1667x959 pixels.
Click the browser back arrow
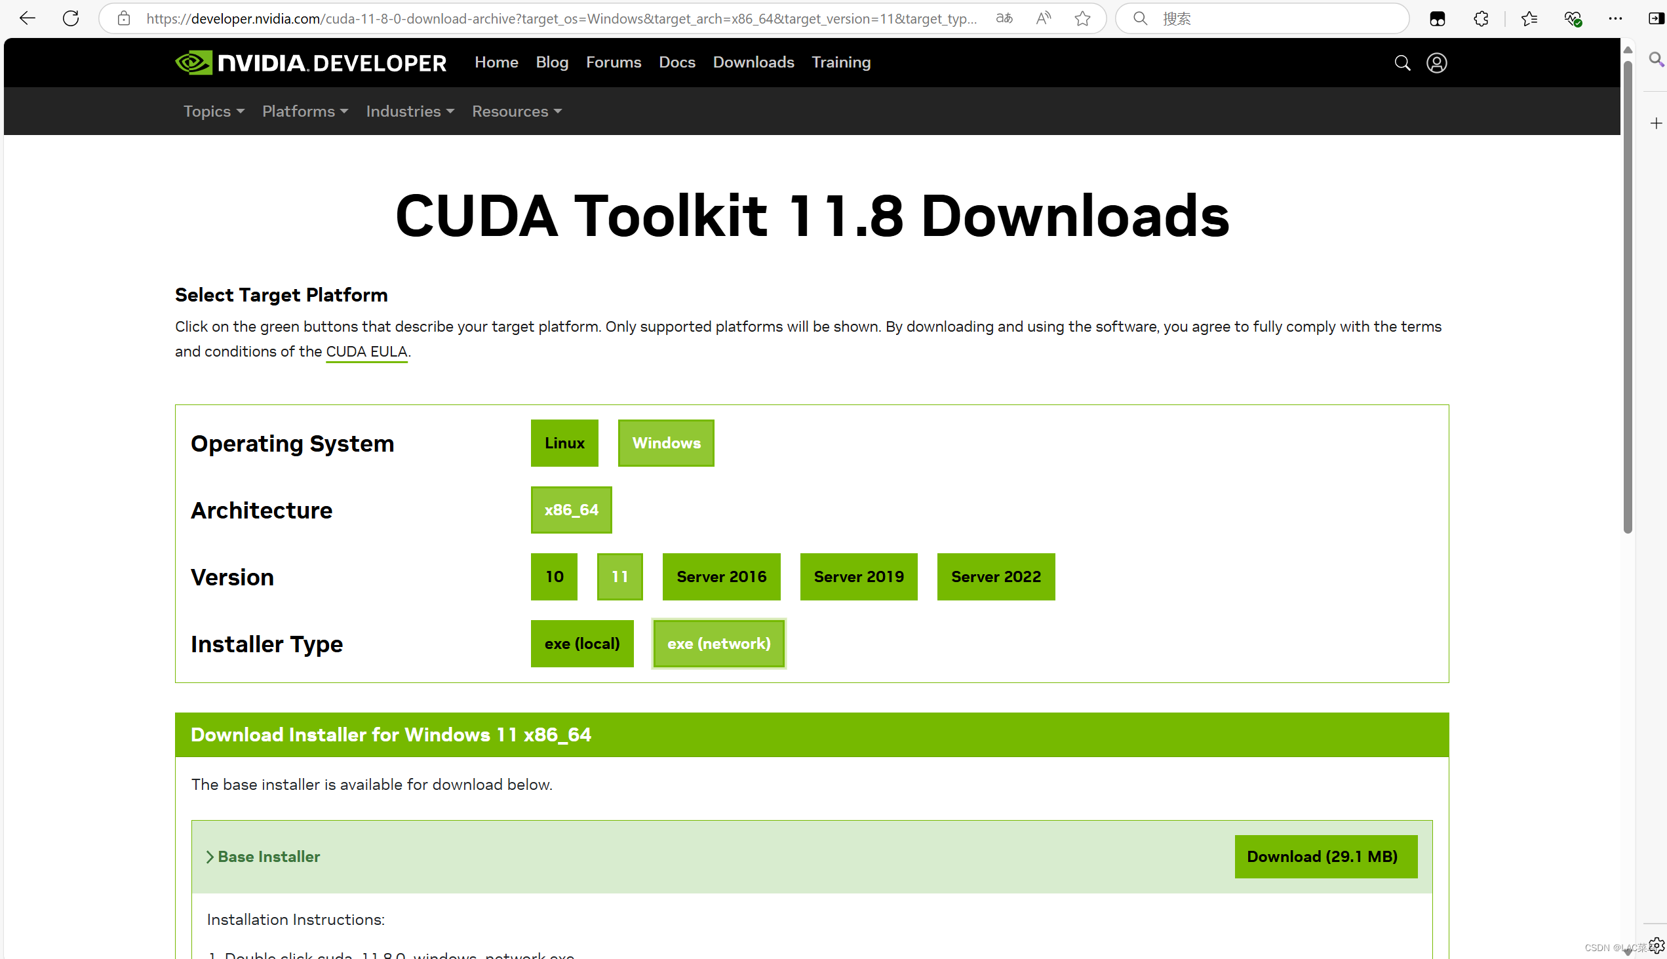pos(27,18)
